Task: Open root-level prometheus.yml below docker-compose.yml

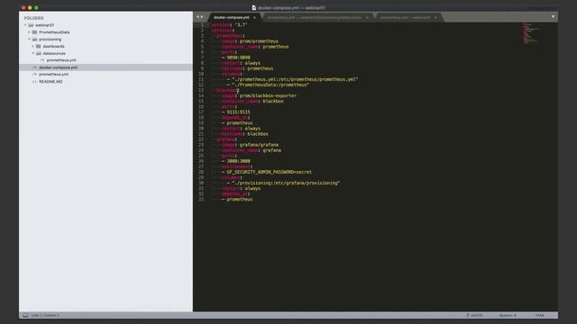Action: pos(54,74)
